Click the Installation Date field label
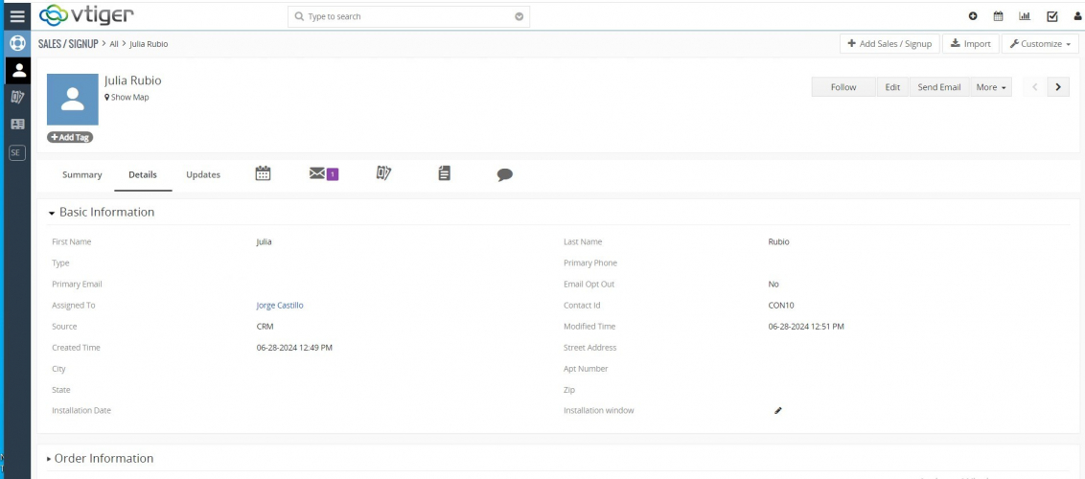This screenshot has width=1085, height=479. pyautogui.click(x=81, y=411)
